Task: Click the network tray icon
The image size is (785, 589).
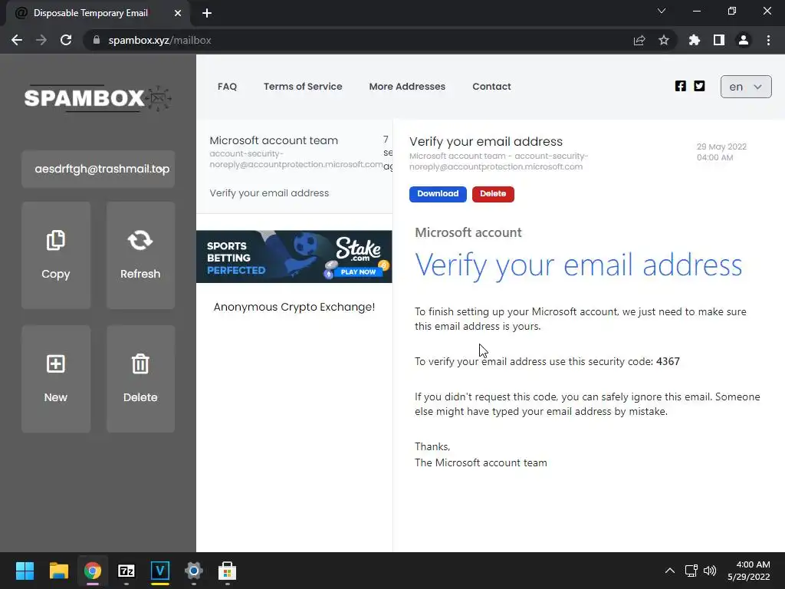Action: tap(691, 571)
